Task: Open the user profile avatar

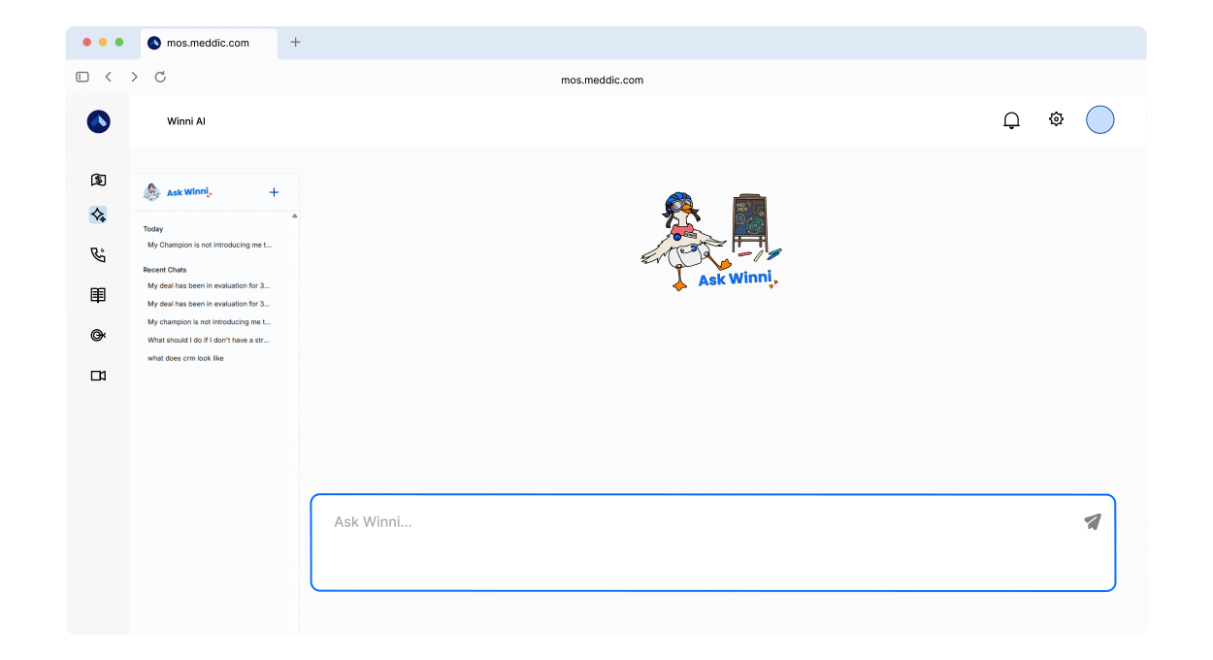Action: tap(1099, 119)
